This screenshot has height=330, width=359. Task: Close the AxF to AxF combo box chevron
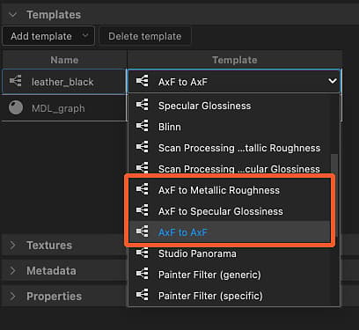(x=333, y=81)
